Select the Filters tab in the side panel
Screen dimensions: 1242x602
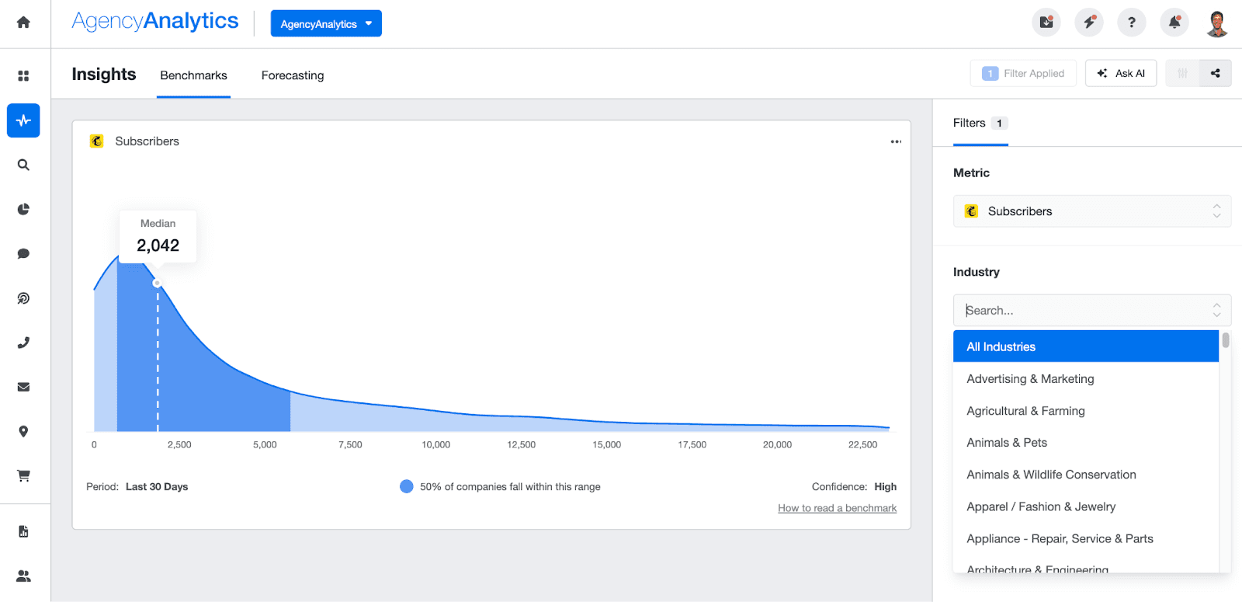tap(980, 123)
